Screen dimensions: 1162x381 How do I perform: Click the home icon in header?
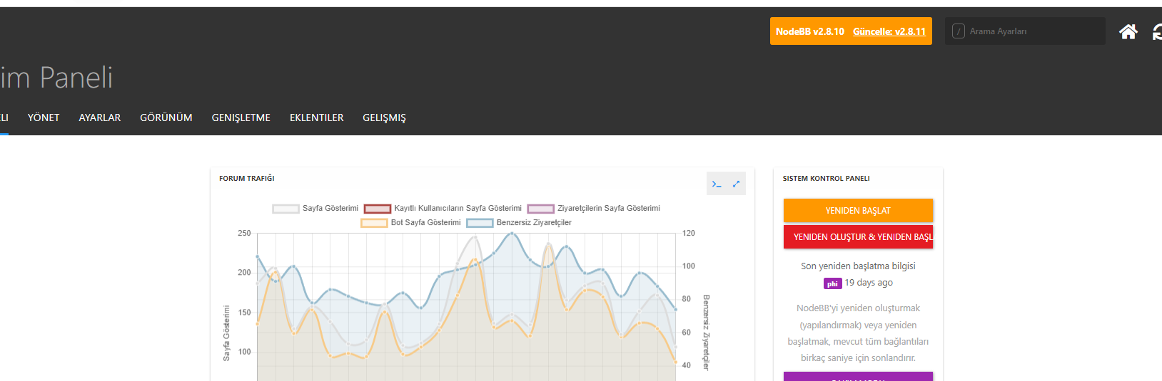(1128, 31)
